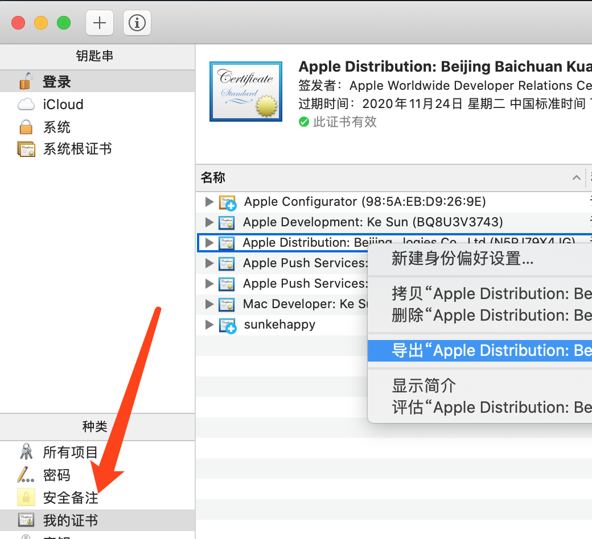Choose 删除 "Apple Distribution" menu item
This screenshot has width=592, height=539.
point(480,315)
